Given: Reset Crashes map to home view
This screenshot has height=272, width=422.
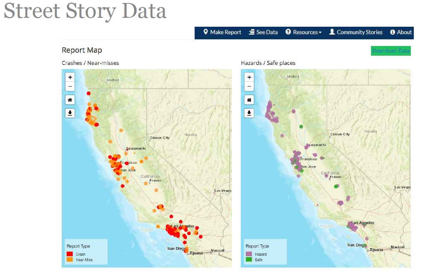Looking at the screenshot, I should [70, 100].
